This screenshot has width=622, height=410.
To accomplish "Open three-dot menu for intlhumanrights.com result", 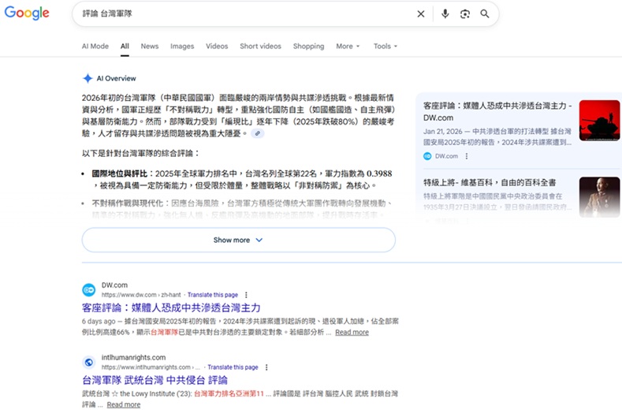I will click(x=266, y=367).
